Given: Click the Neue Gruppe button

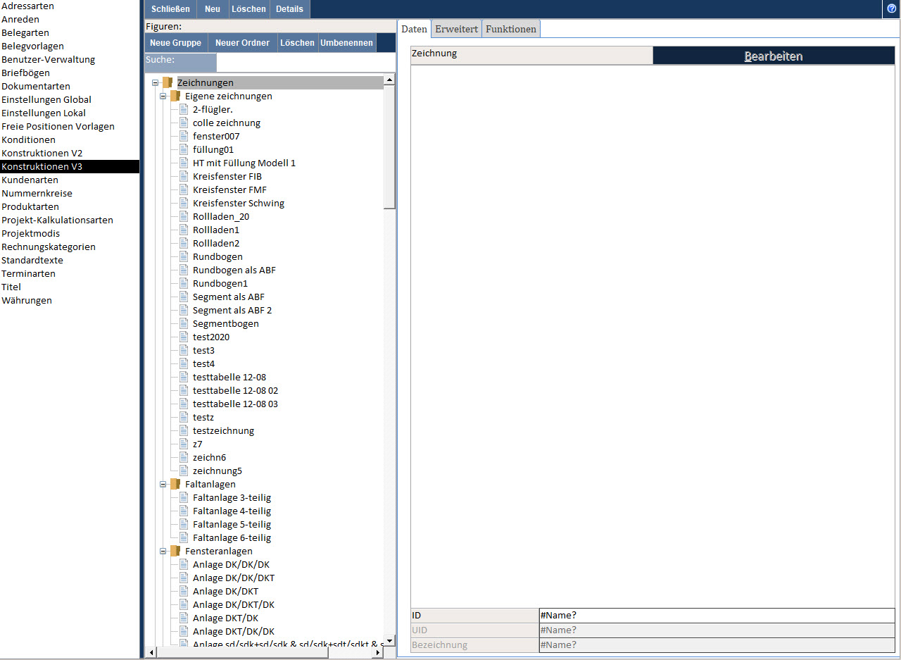Looking at the screenshot, I should [175, 43].
